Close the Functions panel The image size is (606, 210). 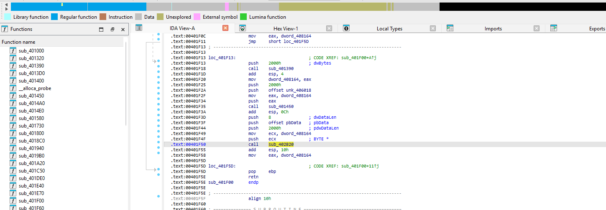[123, 30]
